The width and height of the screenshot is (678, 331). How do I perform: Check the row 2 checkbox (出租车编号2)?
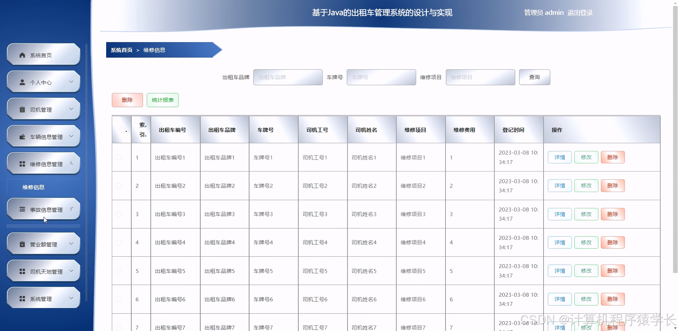[119, 186]
